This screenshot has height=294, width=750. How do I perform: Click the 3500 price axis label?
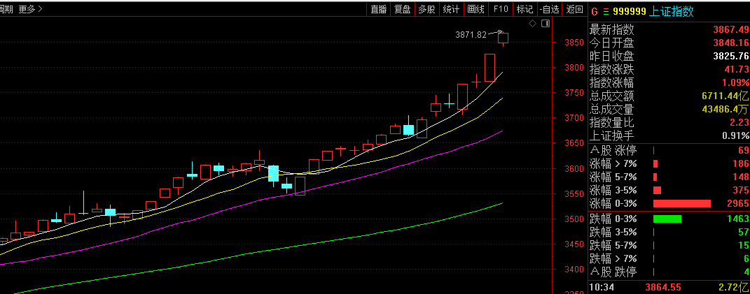(574, 219)
